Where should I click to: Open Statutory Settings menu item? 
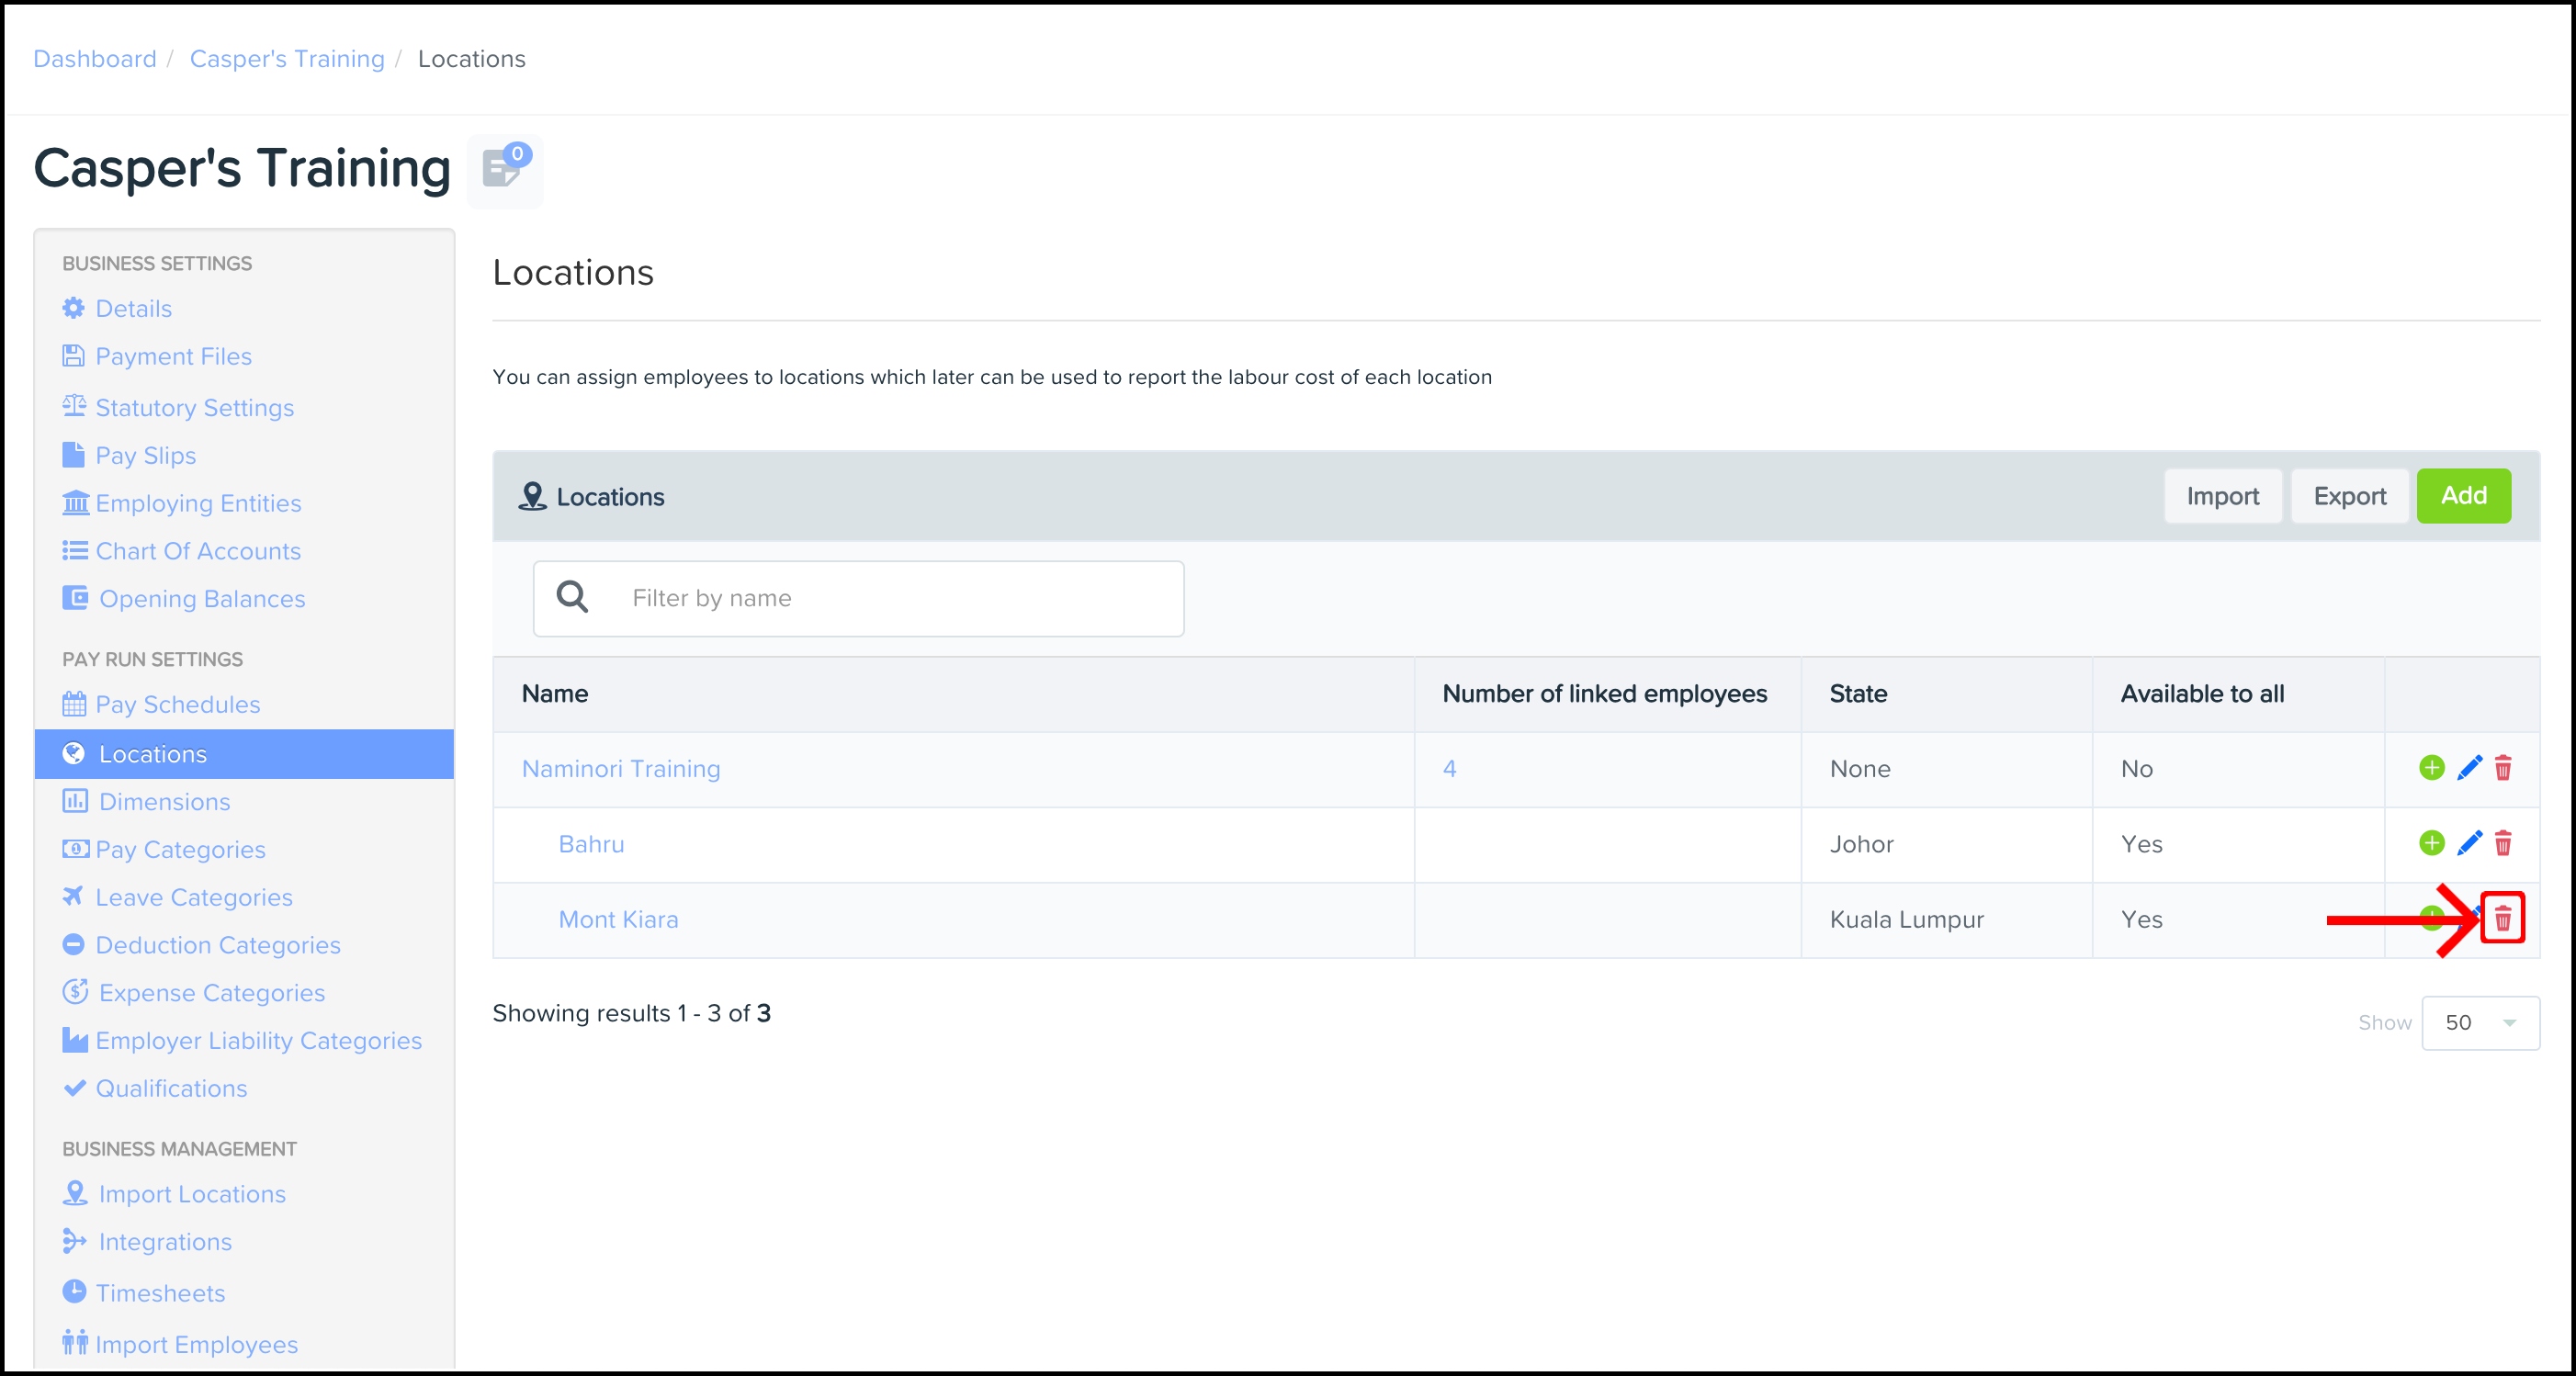tap(194, 407)
